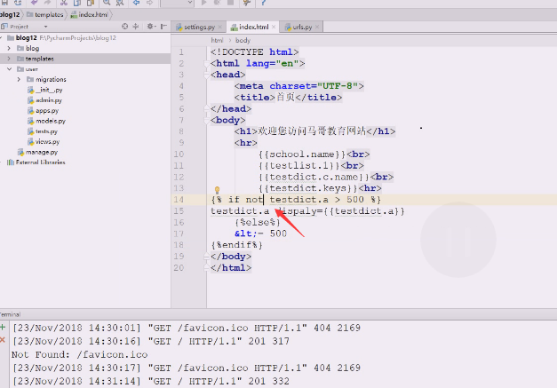The image size is (557, 388).
Task: Click the Save All toolbar icon
Action: tap(5, 2)
